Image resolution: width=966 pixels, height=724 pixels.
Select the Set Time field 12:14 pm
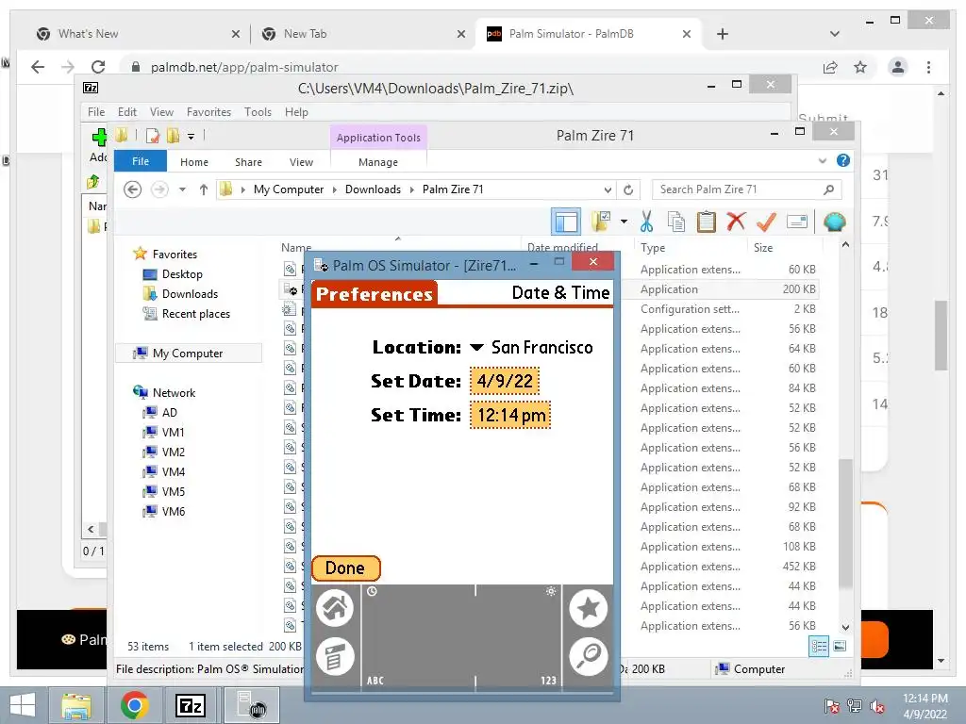pyautogui.click(x=510, y=415)
